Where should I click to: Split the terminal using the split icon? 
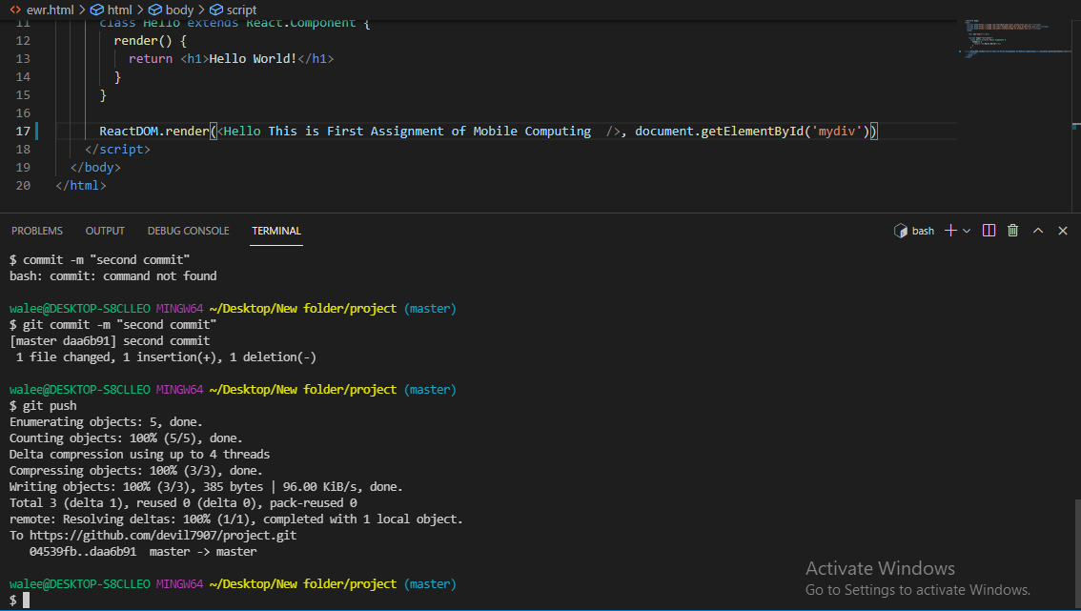click(989, 230)
